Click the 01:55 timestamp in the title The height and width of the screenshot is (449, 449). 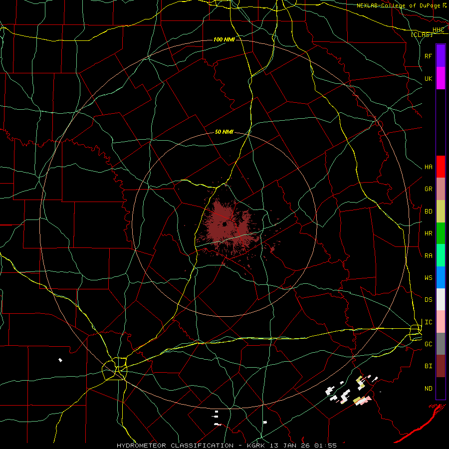326,446
